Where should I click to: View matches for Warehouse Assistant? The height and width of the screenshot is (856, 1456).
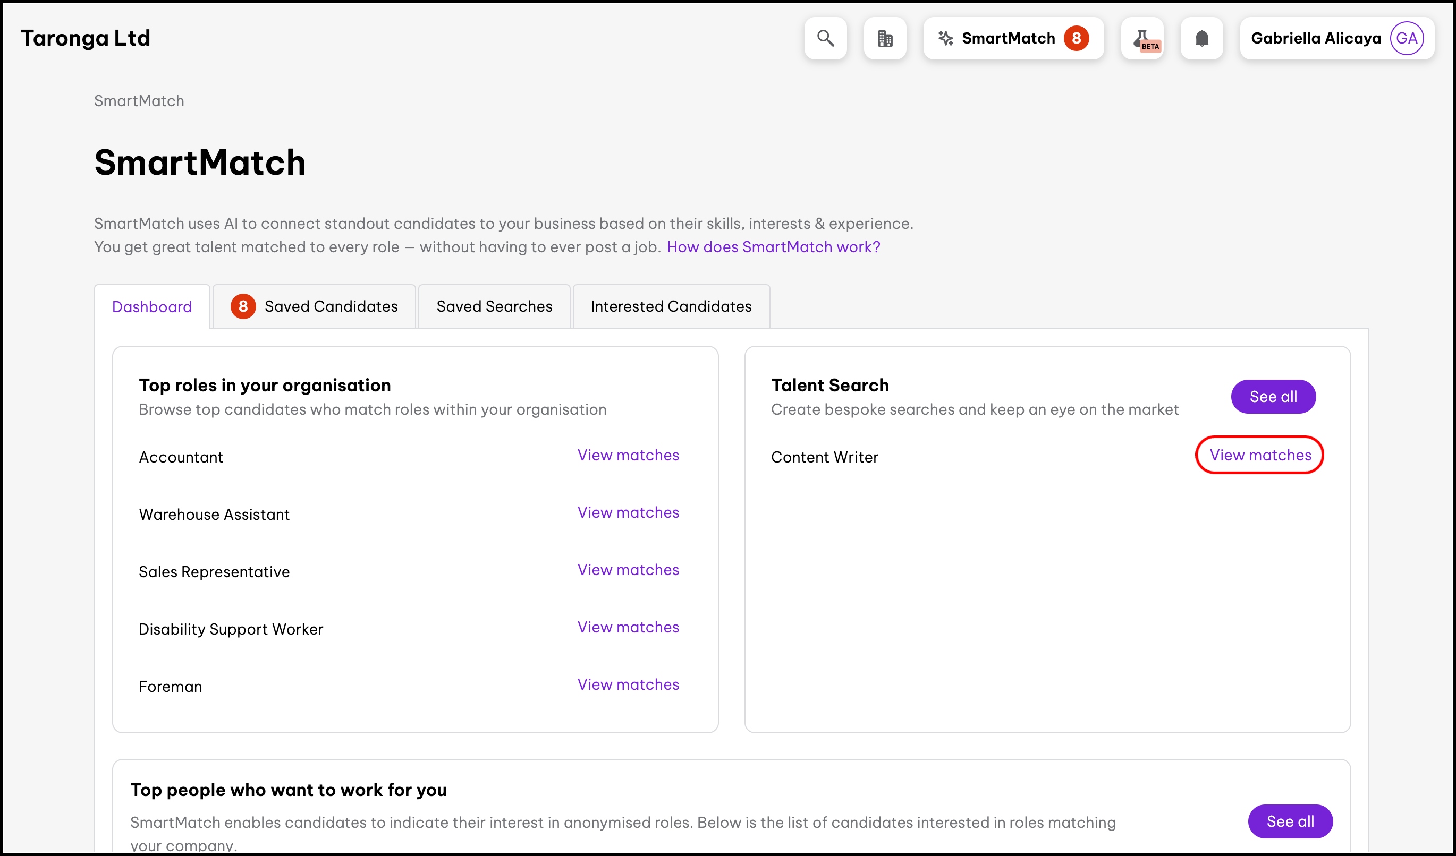(x=628, y=512)
